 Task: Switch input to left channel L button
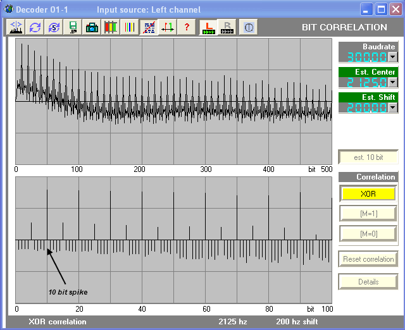click(x=208, y=27)
